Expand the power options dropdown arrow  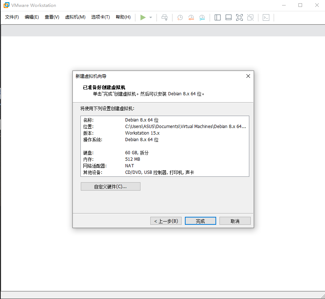pos(151,17)
